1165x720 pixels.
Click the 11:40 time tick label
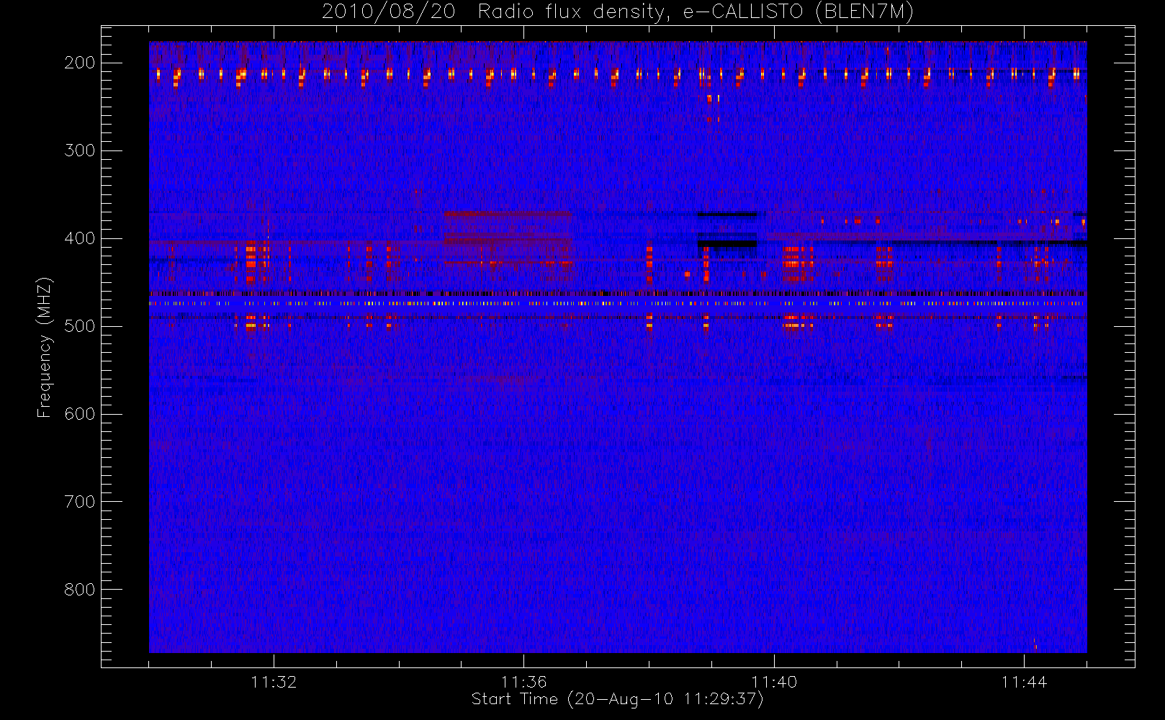tap(774, 682)
